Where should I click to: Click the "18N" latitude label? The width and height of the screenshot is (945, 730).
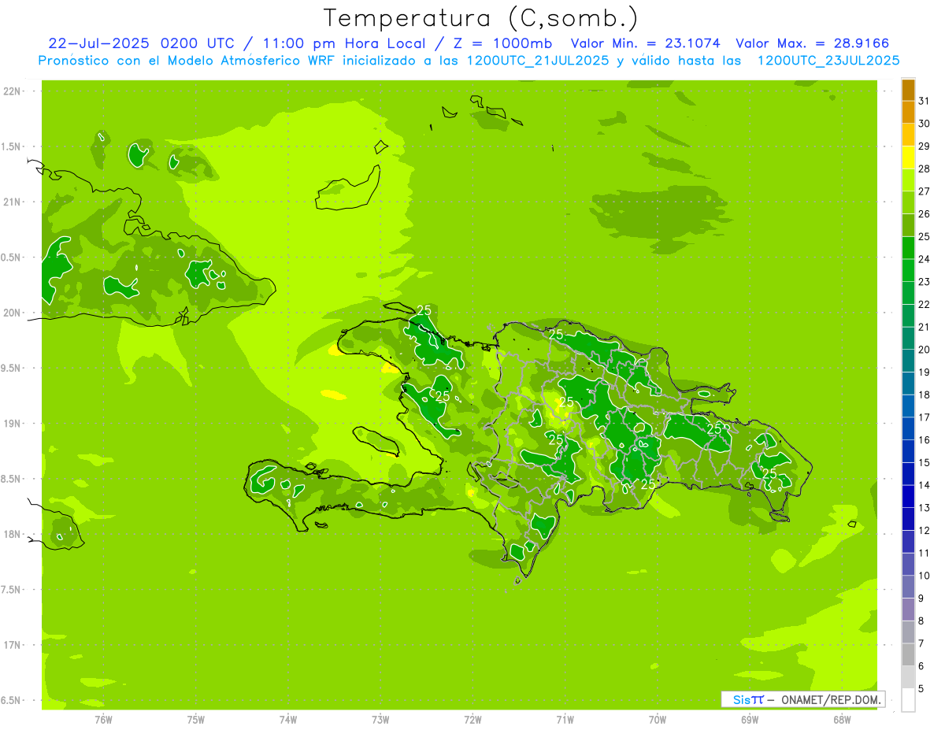pyautogui.click(x=13, y=534)
